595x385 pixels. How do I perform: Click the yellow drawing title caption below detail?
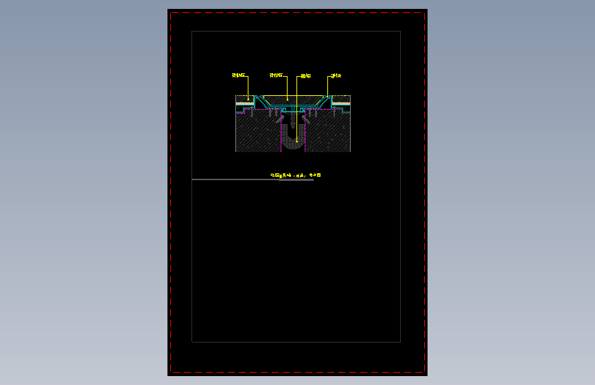296,175
